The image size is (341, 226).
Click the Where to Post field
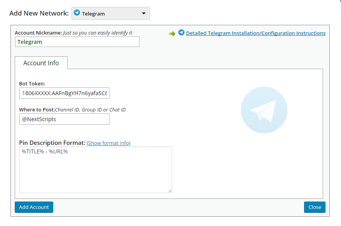[x=64, y=119]
